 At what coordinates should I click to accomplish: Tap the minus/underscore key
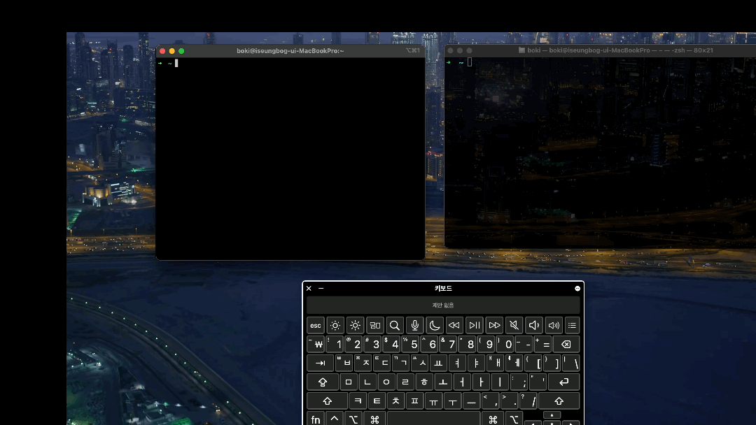tap(524, 344)
